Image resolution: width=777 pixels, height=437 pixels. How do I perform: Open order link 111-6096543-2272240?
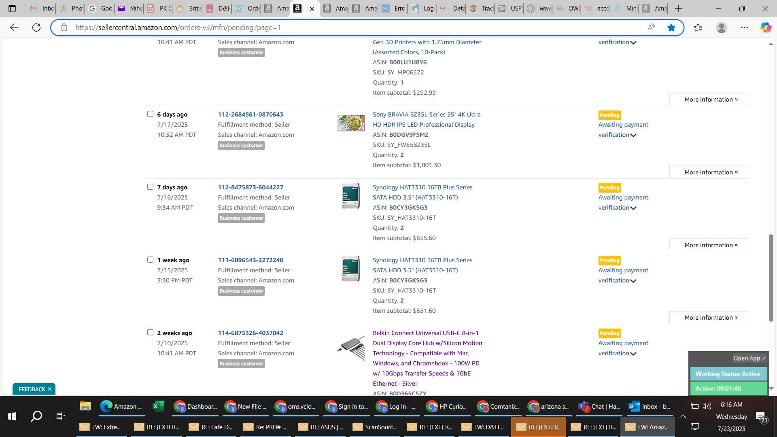[251, 260]
